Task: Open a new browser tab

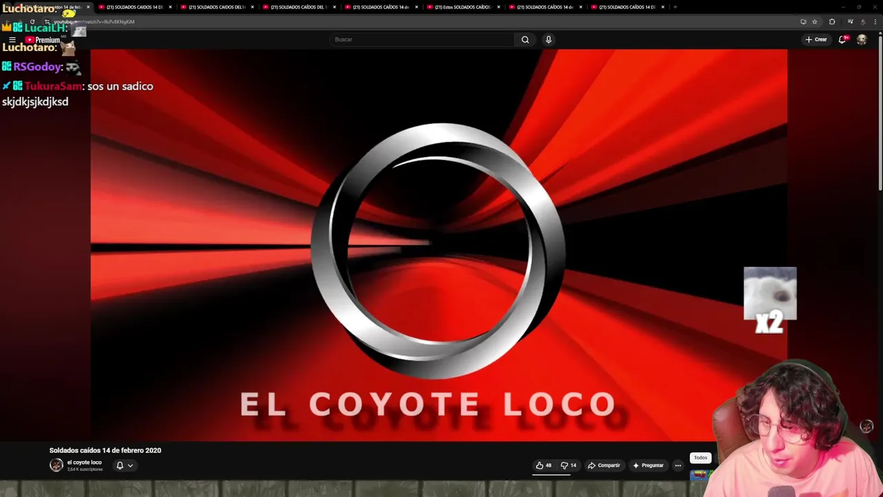Action: click(675, 7)
